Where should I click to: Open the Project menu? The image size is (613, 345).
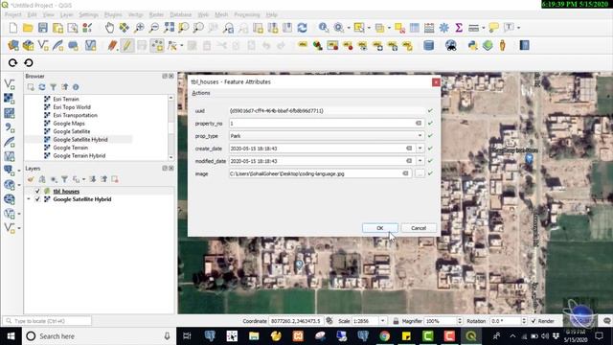pos(12,14)
